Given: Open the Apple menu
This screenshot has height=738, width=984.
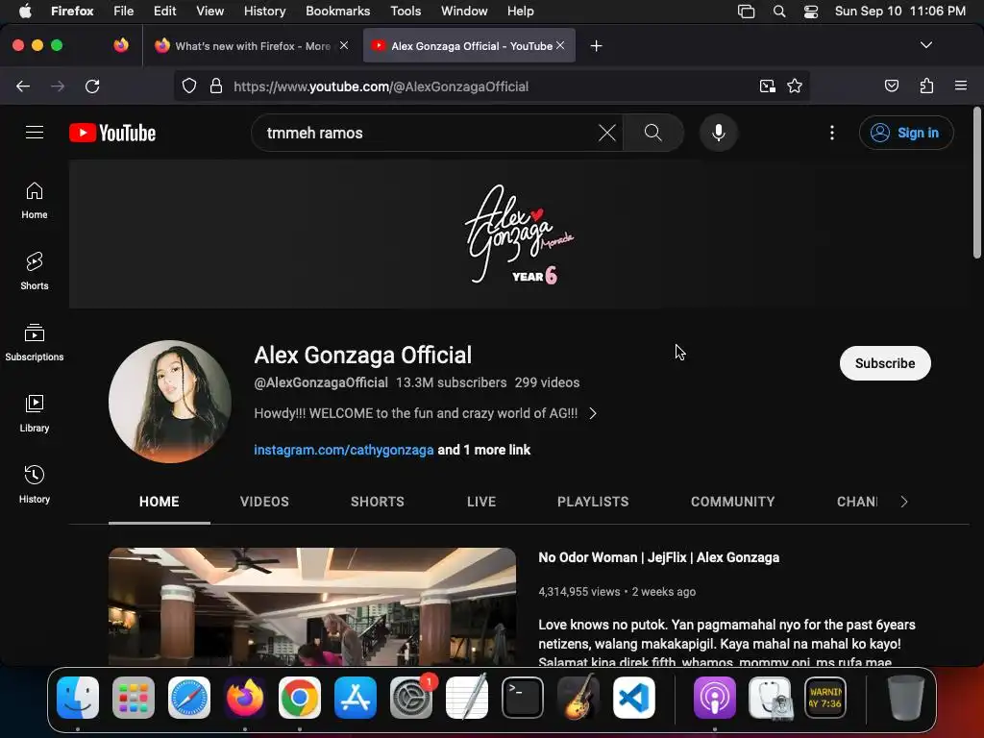Looking at the screenshot, I should tap(25, 11).
